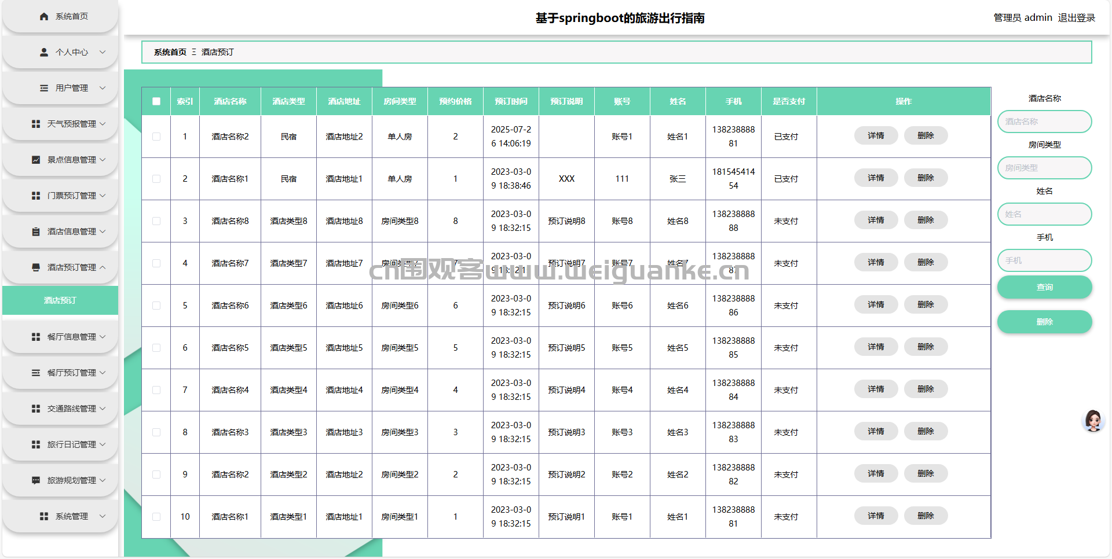Click the grid icon for 天气预报管理
Image resolution: width=1112 pixels, height=559 pixels.
tap(36, 124)
